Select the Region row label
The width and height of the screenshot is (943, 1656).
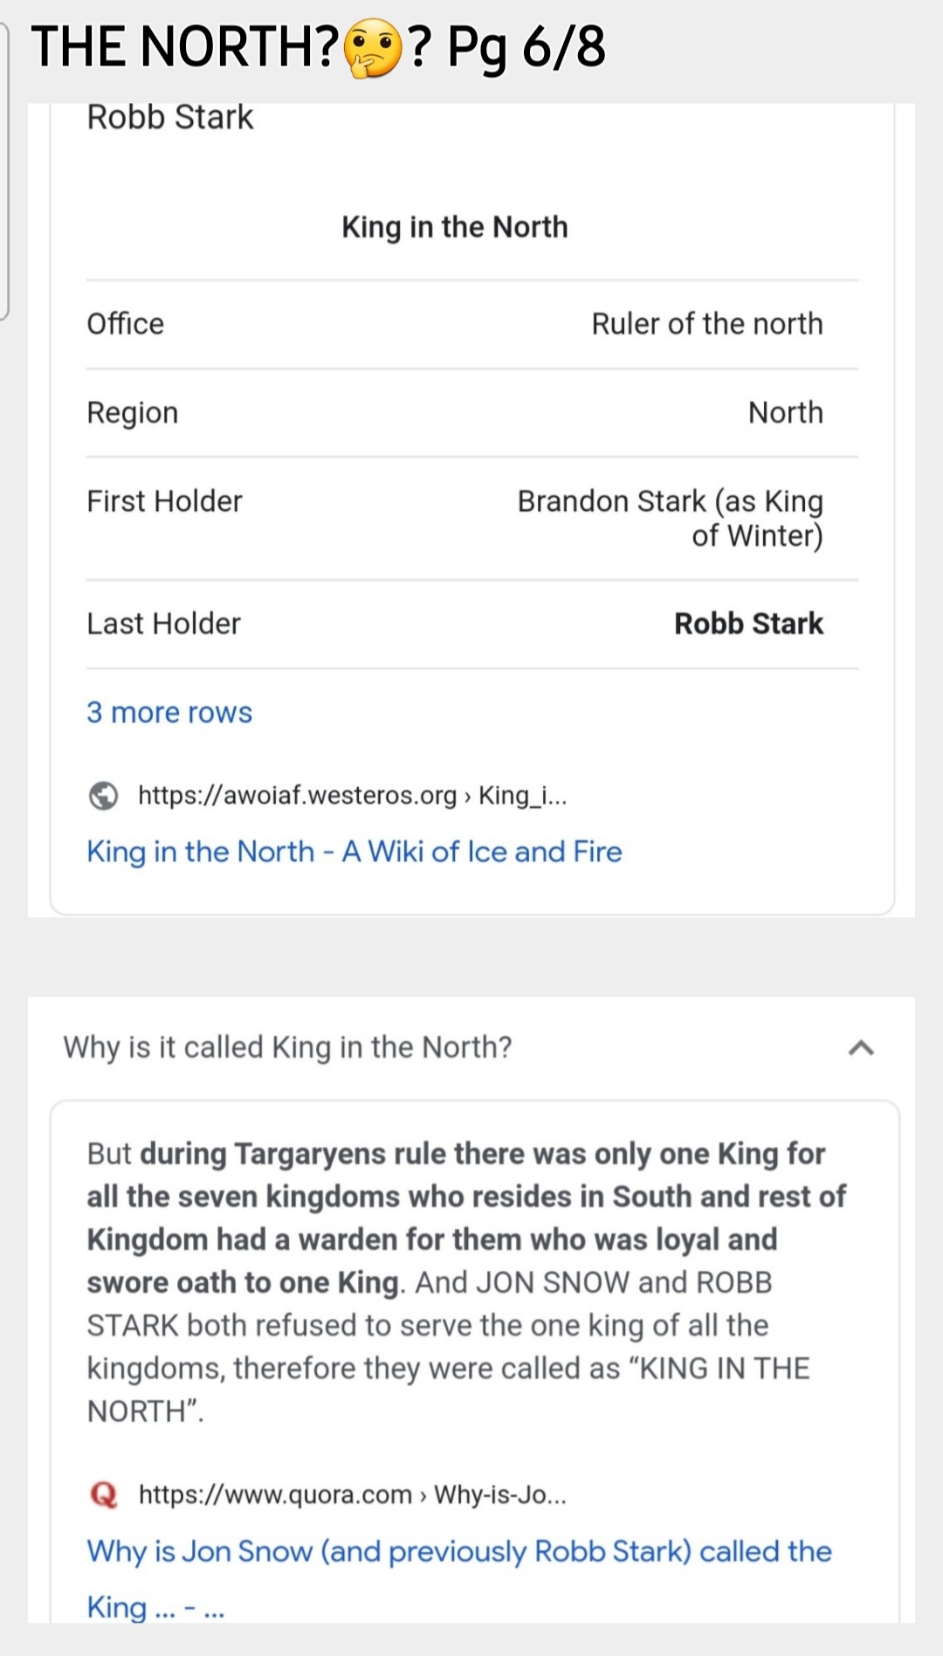click(x=133, y=412)
